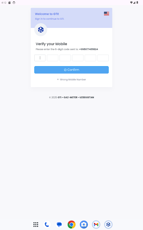This screenshot has height=230, width=143.
Task: Open the app drawer grid icon
Action: (36, 225)
